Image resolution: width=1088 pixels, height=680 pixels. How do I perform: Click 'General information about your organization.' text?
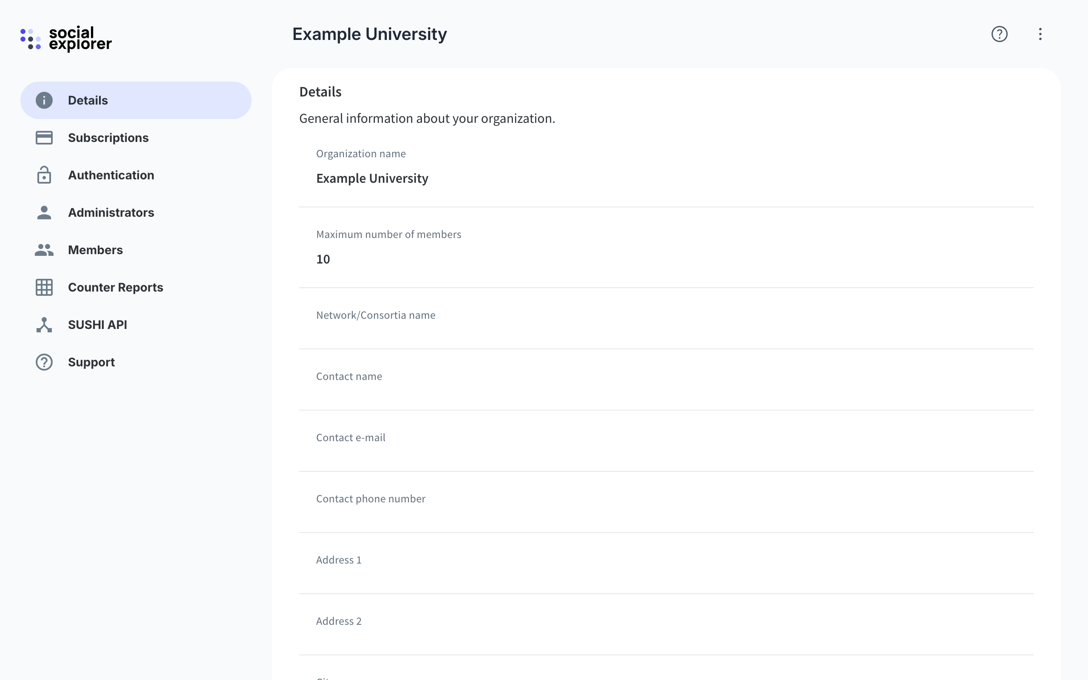pos(427,118)
